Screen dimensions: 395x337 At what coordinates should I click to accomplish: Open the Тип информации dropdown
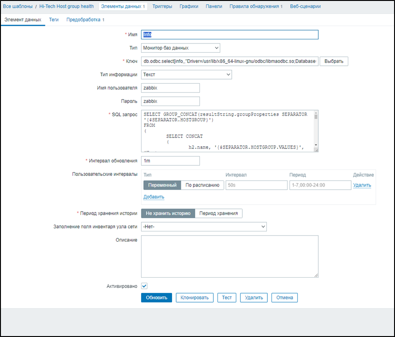186,75
